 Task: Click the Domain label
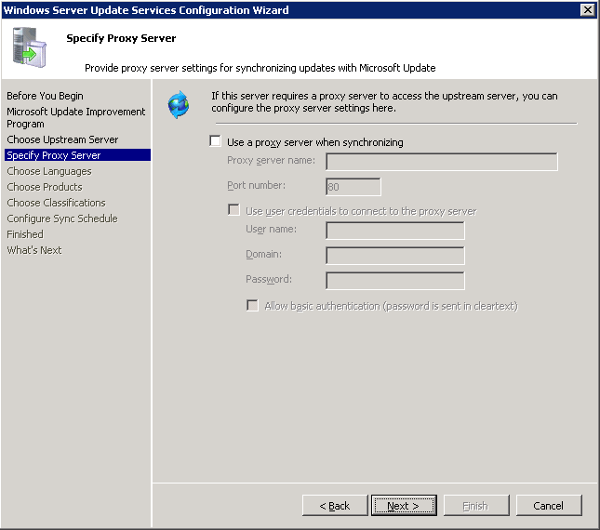(x=263, y=254)
